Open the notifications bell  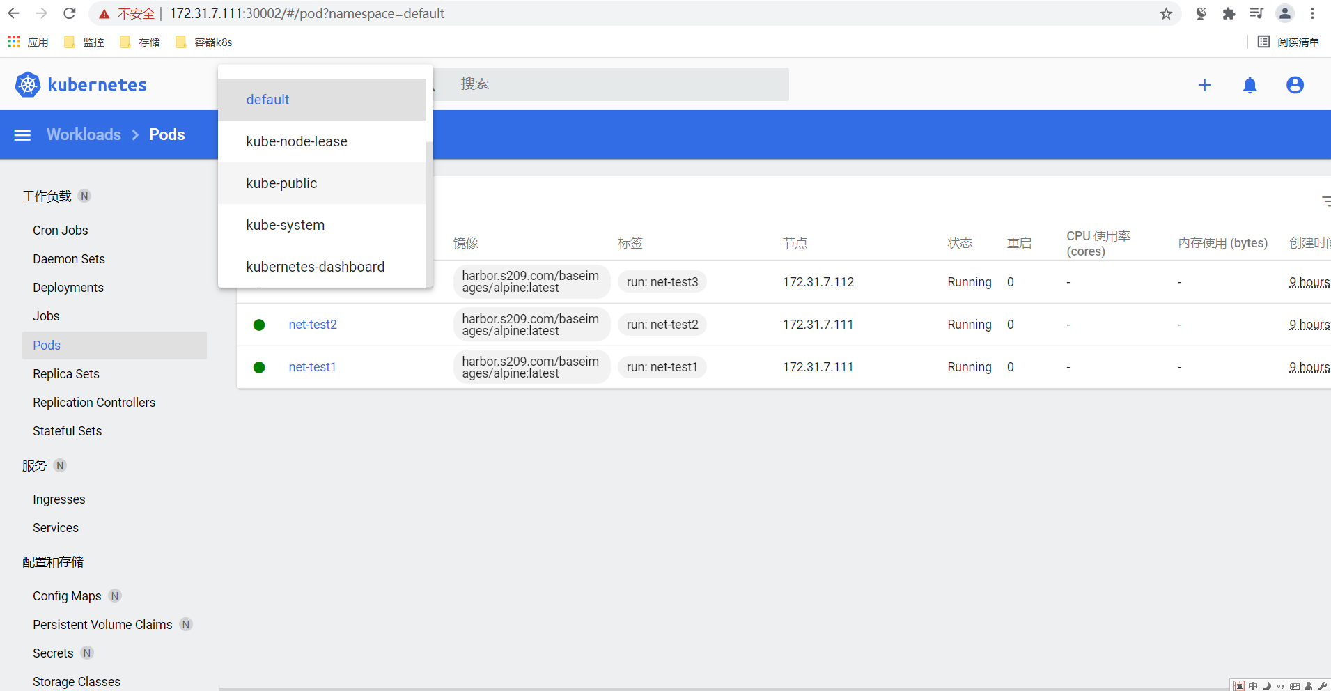[1250, 85]
